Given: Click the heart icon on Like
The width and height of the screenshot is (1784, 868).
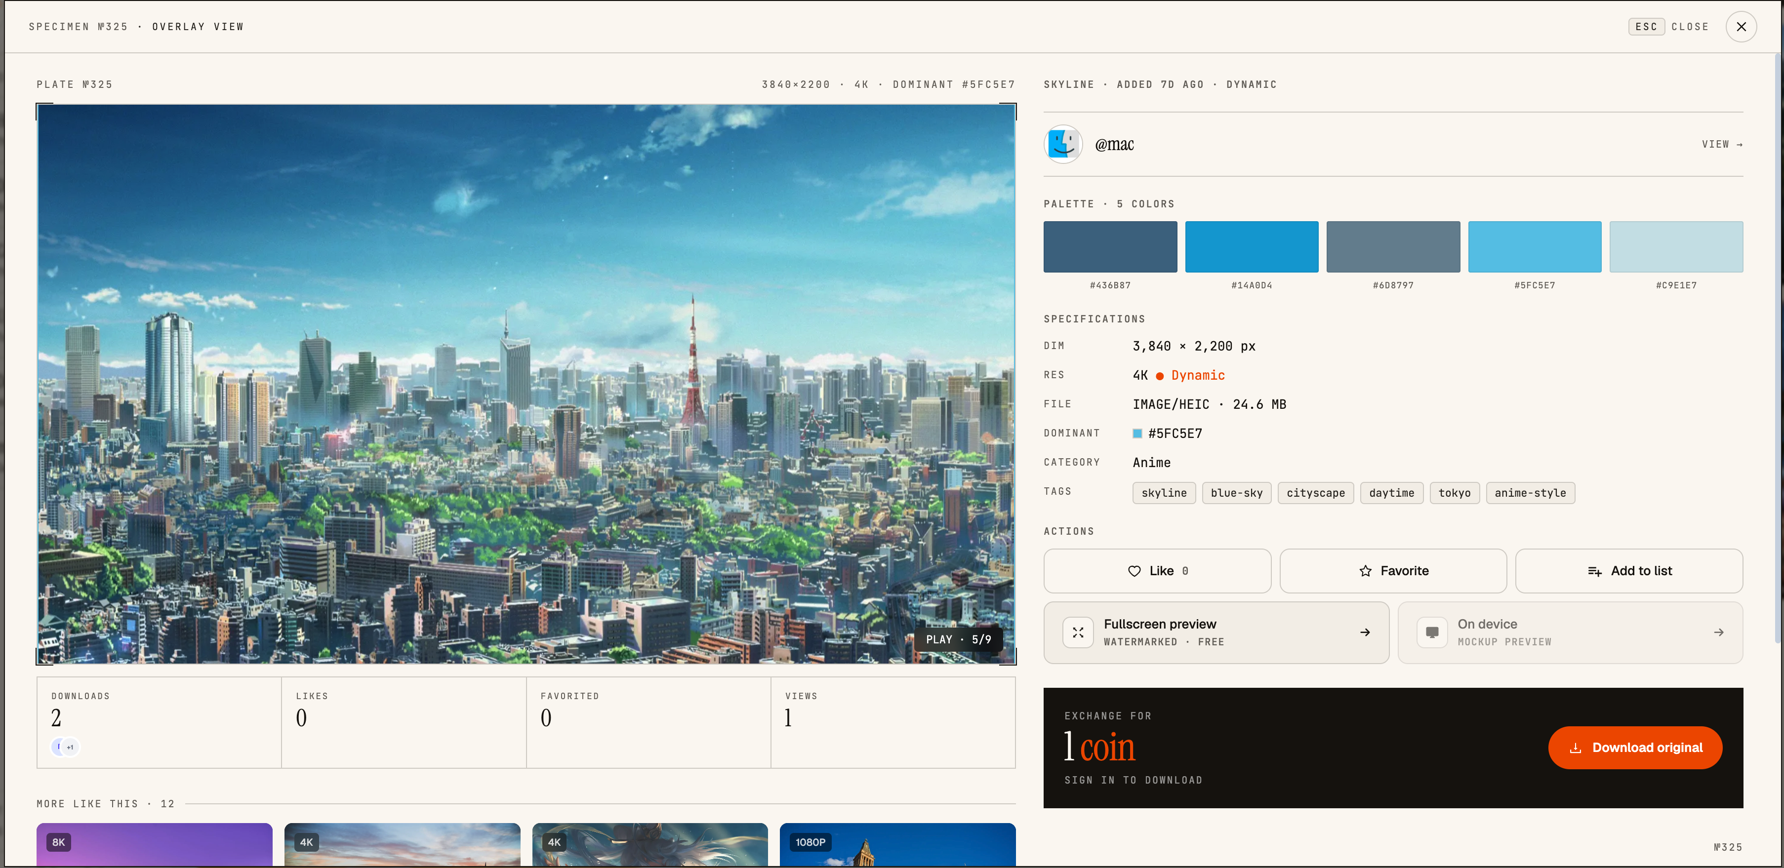Looking at the screenshot, I should [1135, 571].
